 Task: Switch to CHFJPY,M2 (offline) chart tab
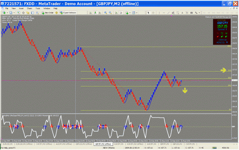coord(44,144)
